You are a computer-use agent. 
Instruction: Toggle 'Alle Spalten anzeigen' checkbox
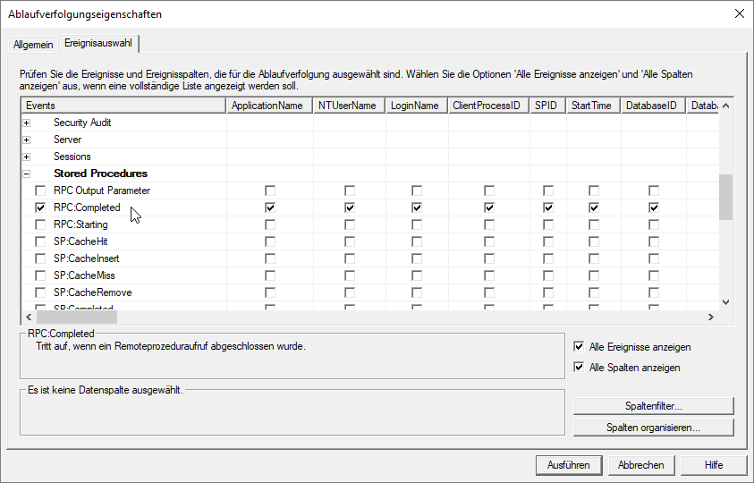[579, 368]
